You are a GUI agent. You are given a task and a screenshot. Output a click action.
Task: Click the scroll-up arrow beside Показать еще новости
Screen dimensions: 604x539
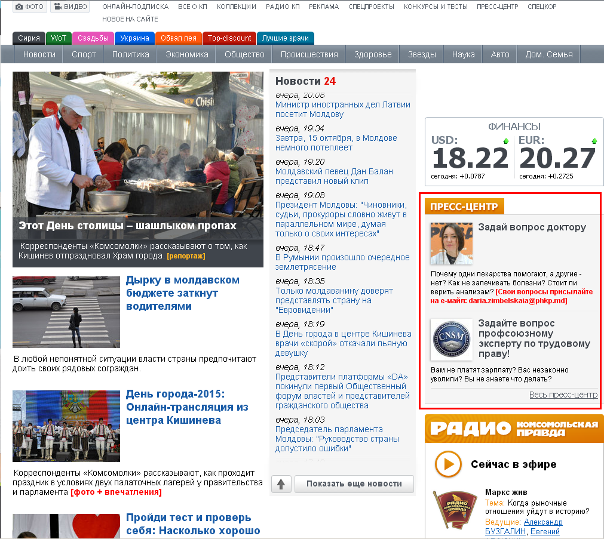(281, 484)
